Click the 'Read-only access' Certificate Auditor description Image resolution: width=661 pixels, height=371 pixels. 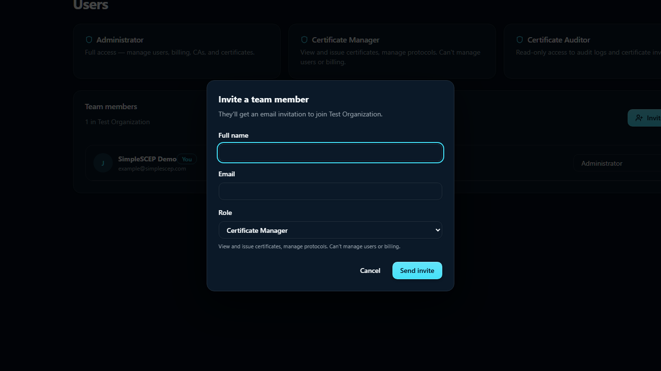588,52
